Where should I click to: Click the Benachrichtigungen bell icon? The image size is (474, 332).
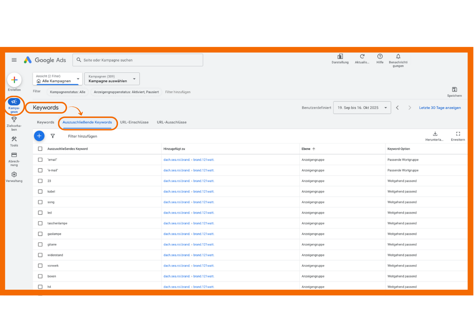[x=398, y=57]
